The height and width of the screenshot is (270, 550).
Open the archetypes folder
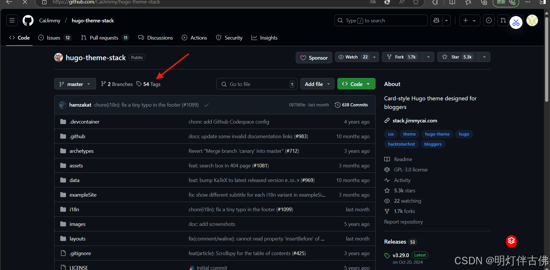81,151
